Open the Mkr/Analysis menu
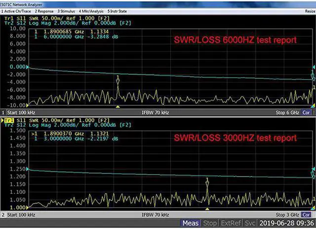The height and width of the screenshot is (229, 316). coord(91,11)
